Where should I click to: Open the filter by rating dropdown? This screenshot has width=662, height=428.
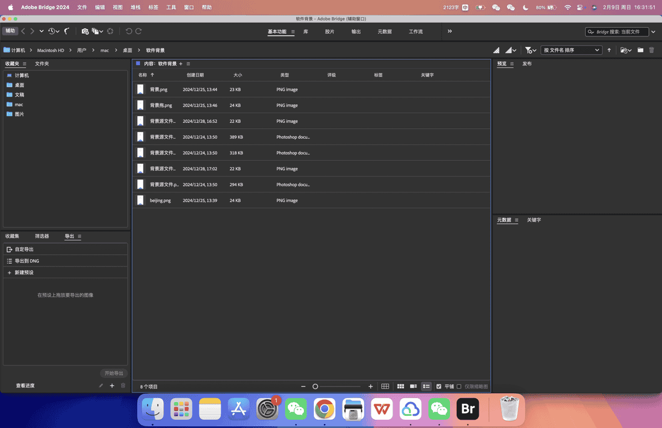(x=530, y=50)
